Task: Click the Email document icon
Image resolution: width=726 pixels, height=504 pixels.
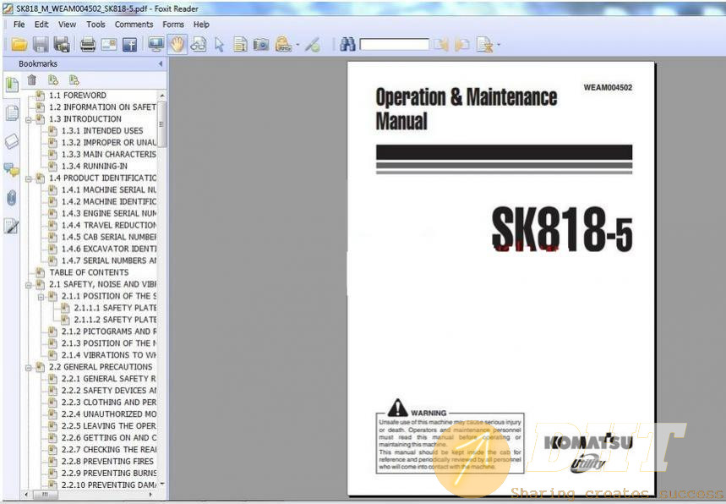Action: coord(109,45)
